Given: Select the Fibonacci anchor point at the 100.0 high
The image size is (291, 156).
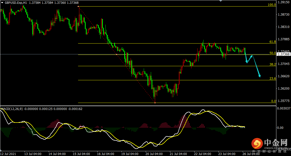Looking at the screenshot, I should point(78,7).
